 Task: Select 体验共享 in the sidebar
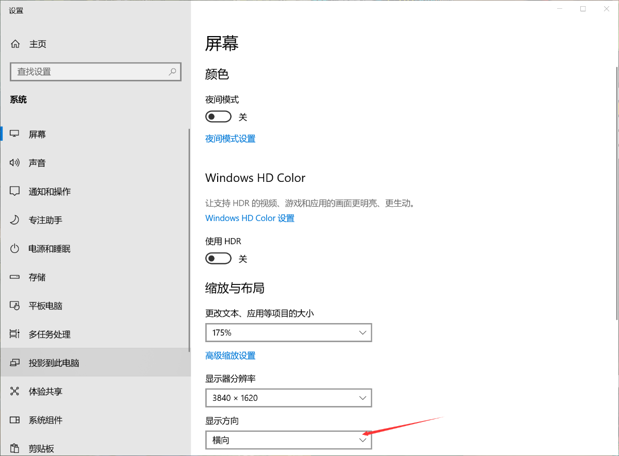(x=95, y=392)
